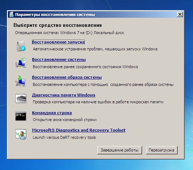
Task: Open Восстановление системы link
Action: click(59, 59)
